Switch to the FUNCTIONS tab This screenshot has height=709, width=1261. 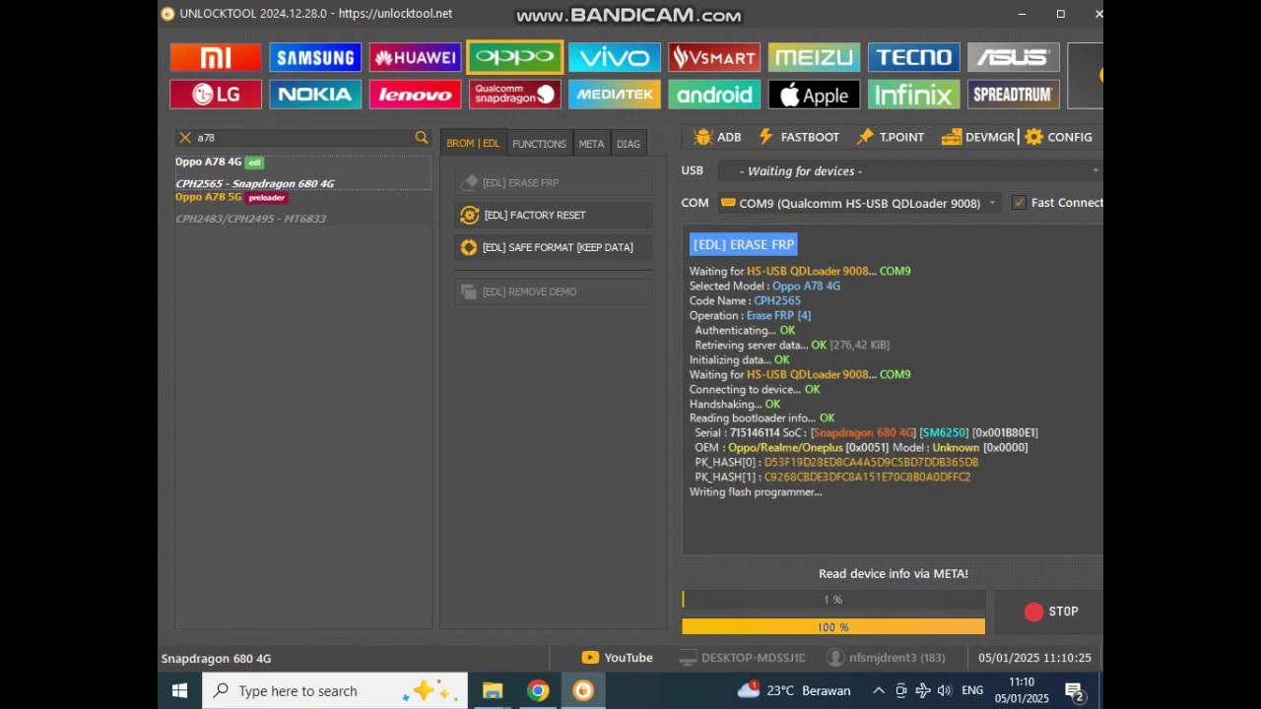tap(539, 144)
